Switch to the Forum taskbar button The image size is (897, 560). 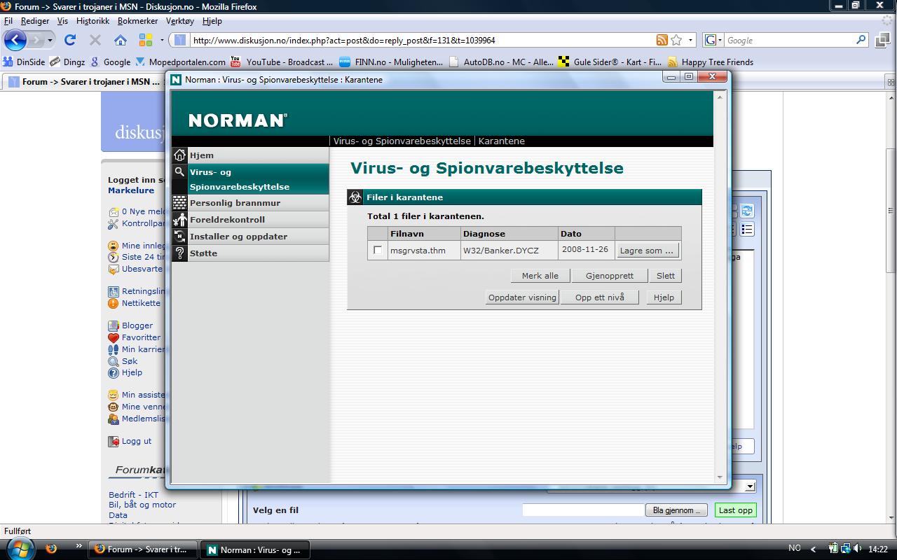(x=143, y=549)
